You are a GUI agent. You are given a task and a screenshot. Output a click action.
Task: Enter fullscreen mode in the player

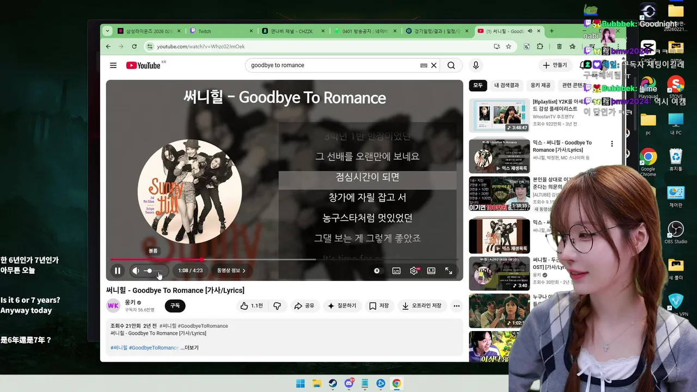click(x=449, y=271)
